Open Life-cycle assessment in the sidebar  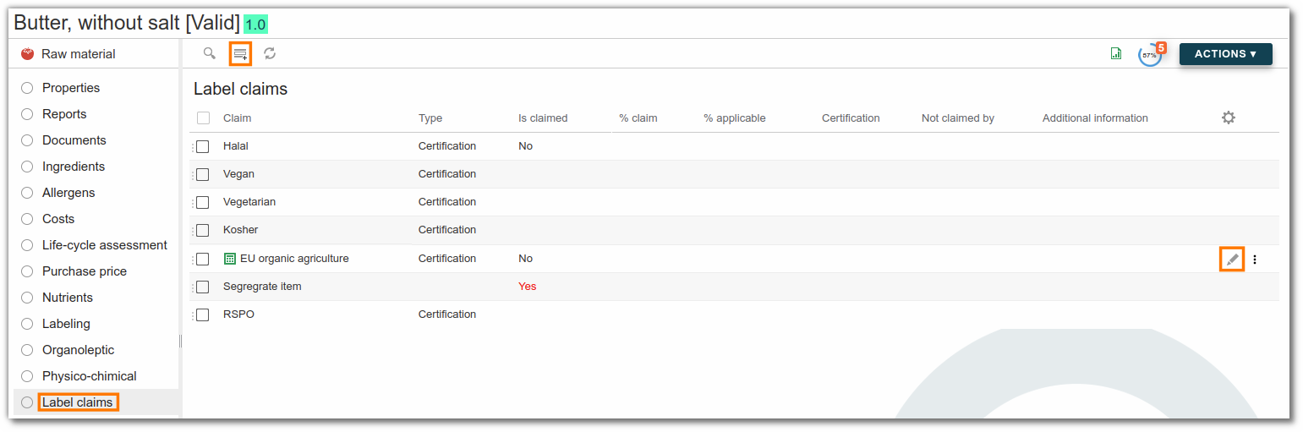(x=105, y=245)
